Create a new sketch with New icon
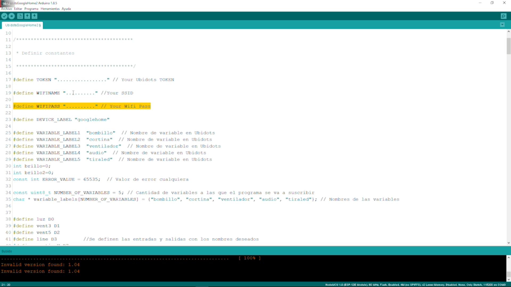 pyautogui.click(x=20, y=16)
